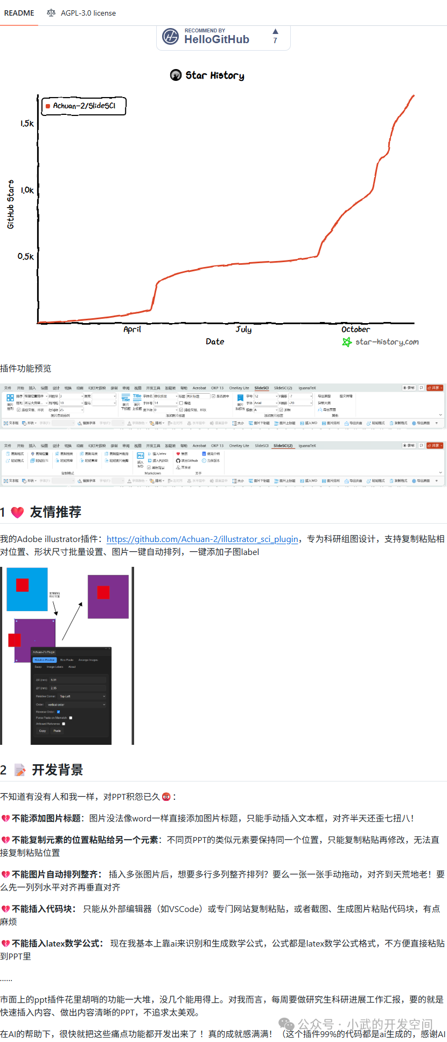Click the license scale icon

click(x=51, y=13)
